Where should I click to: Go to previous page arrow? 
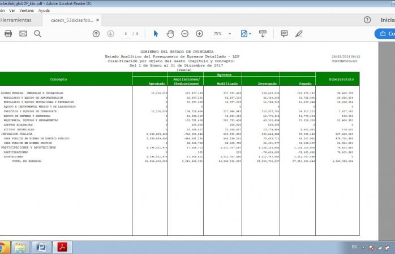(96, 34)
